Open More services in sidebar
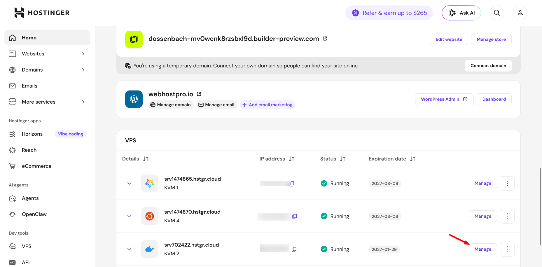This screenshot has height=267, width=542. tap(47, 102)
